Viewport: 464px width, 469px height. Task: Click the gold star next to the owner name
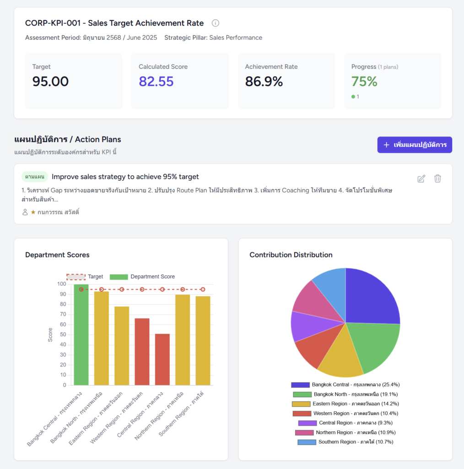pos(33,212)
